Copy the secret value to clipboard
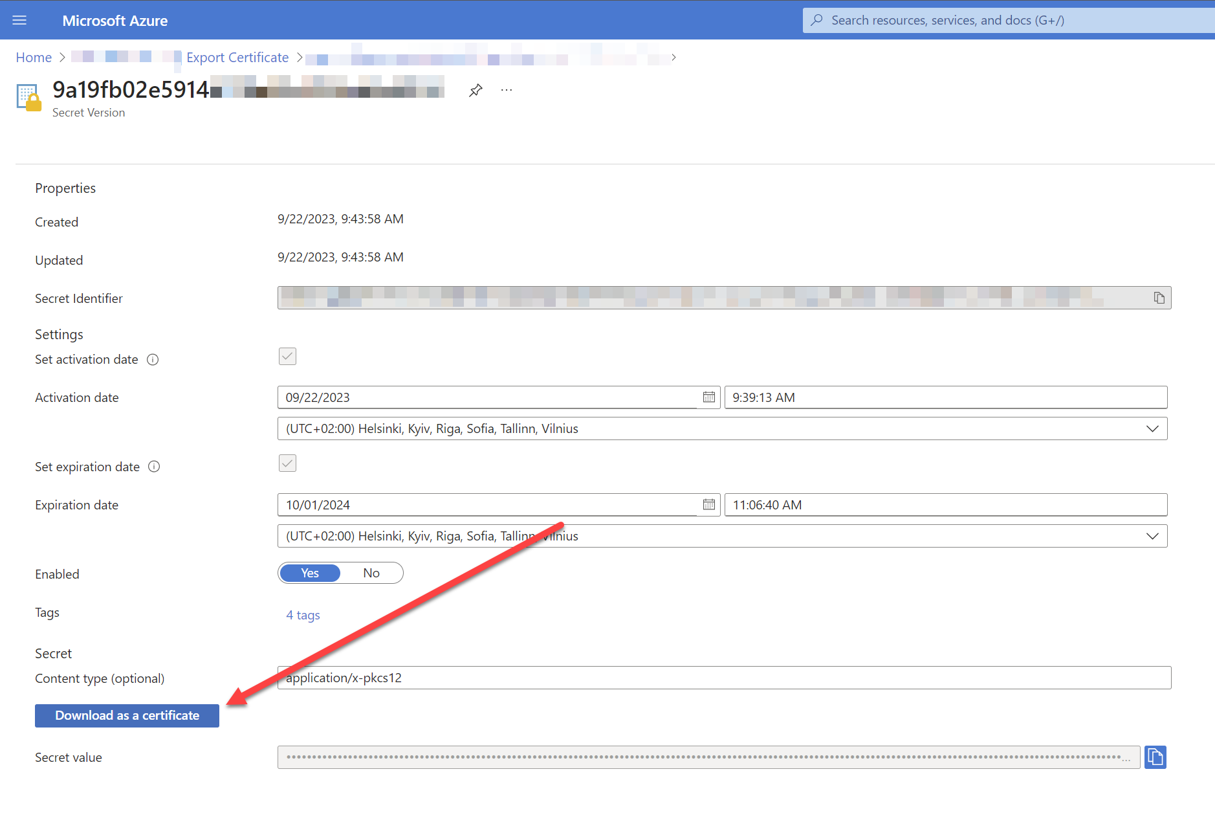Screen dimensions: 1215x822 click(x=1155, y=757)
